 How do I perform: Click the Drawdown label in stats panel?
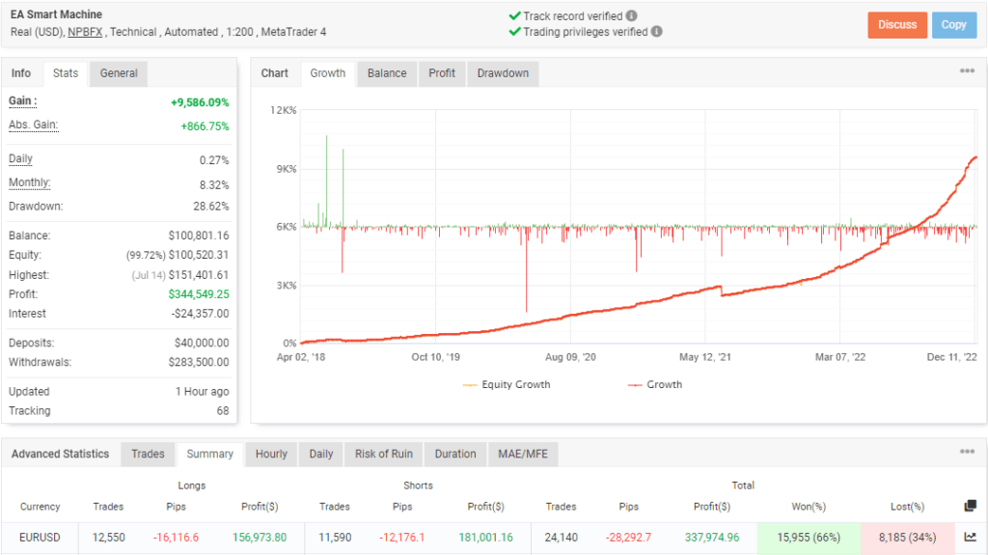(x=36, y=206)
